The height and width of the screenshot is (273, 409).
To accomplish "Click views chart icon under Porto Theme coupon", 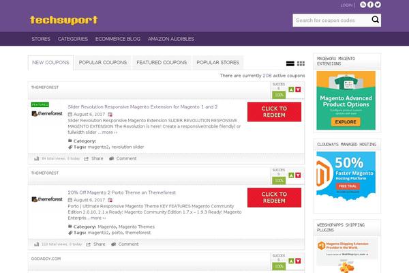I will tap(37, 244).
